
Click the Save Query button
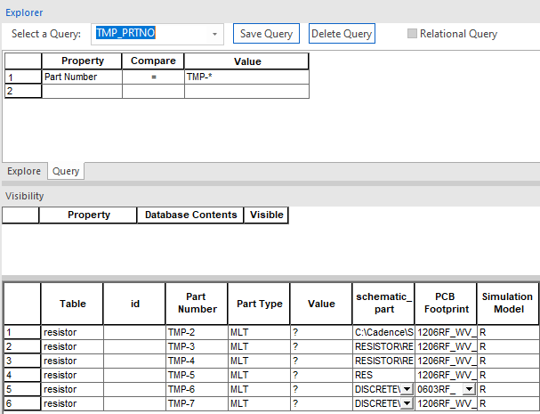[266, 34]
